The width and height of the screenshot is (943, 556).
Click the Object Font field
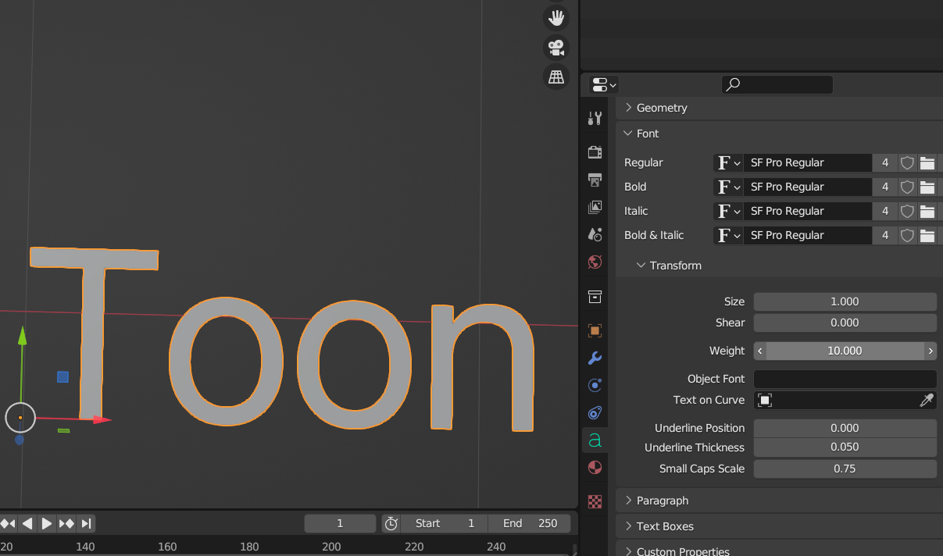(x=845, y=379)
